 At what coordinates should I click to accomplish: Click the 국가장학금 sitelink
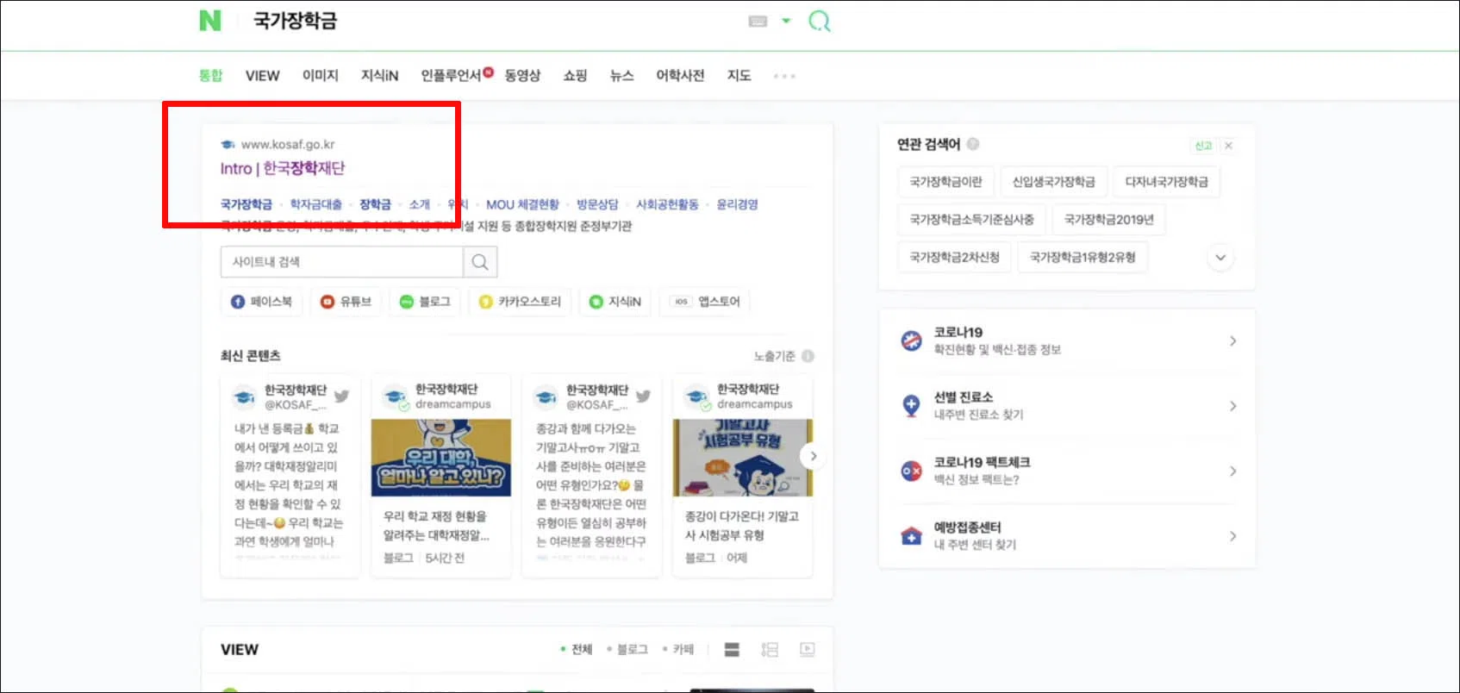tap(246, 204)
